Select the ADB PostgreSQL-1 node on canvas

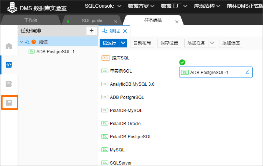point(216,72)
